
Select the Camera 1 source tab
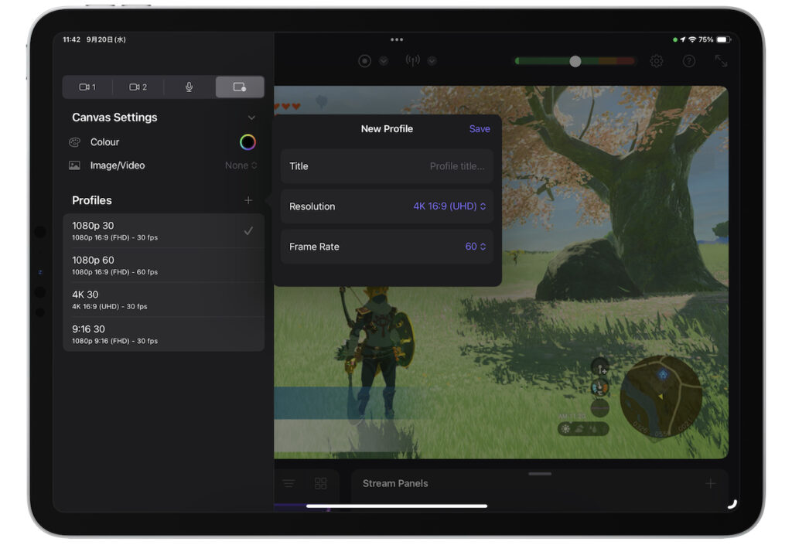87,87
